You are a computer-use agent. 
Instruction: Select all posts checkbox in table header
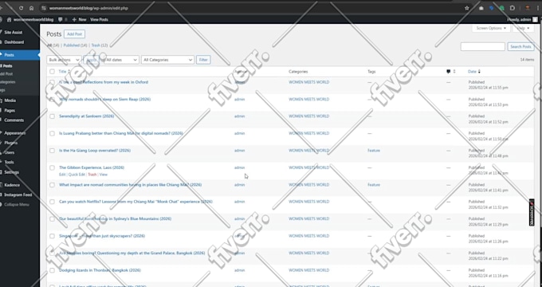52,72
